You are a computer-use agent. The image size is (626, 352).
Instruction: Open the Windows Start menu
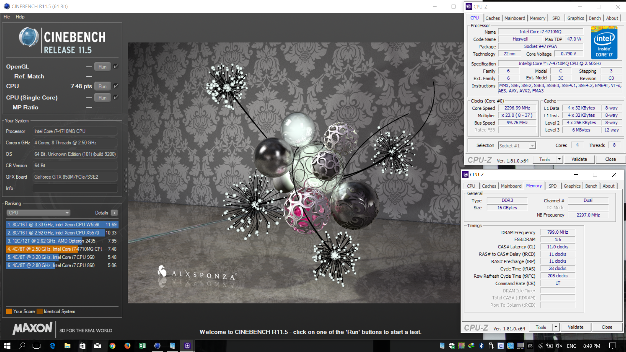click(x=7, y=346)
